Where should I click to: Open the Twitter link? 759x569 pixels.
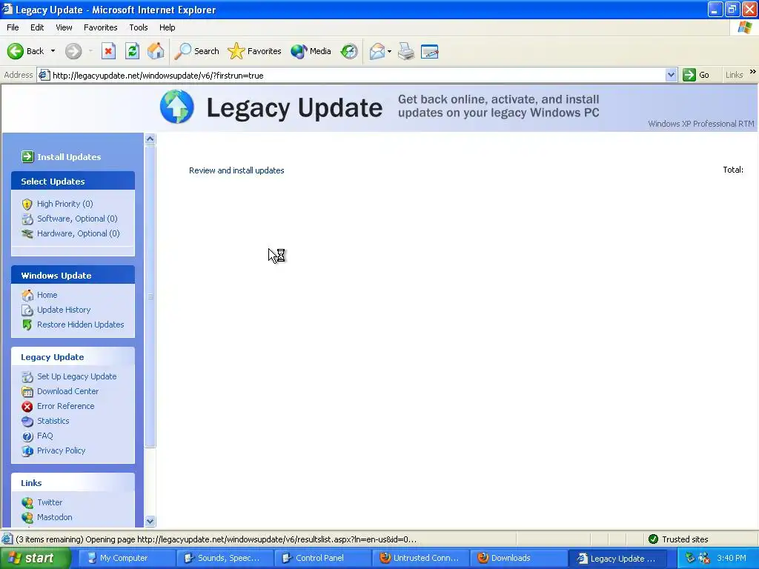click(x=42, y=502)
